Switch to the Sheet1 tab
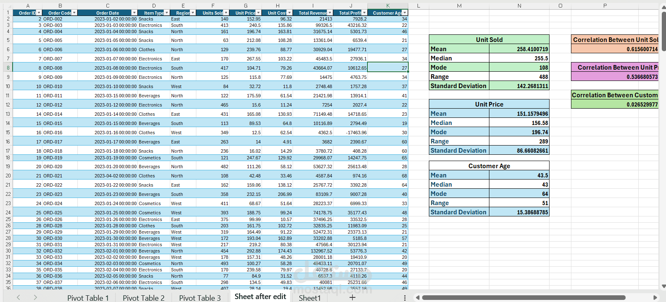The width and height of the screenshot is (666, 302). click(x=310, y=298)
